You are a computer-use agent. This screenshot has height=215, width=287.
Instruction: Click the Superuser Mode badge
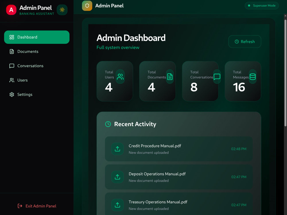(x=262, y=5)
